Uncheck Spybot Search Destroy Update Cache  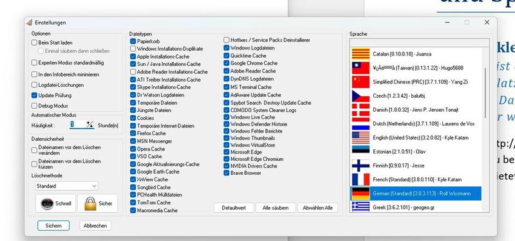(227, 102)
